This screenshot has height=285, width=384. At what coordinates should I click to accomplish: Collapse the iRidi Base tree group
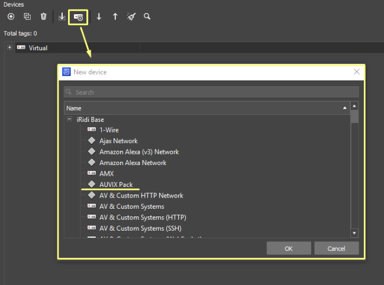70,119
